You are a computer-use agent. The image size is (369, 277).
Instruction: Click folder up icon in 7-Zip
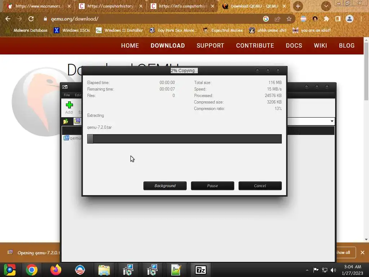[x=66, y=121]
